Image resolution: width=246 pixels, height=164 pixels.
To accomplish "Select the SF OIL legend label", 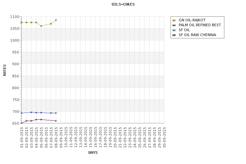I will (184, 30).
